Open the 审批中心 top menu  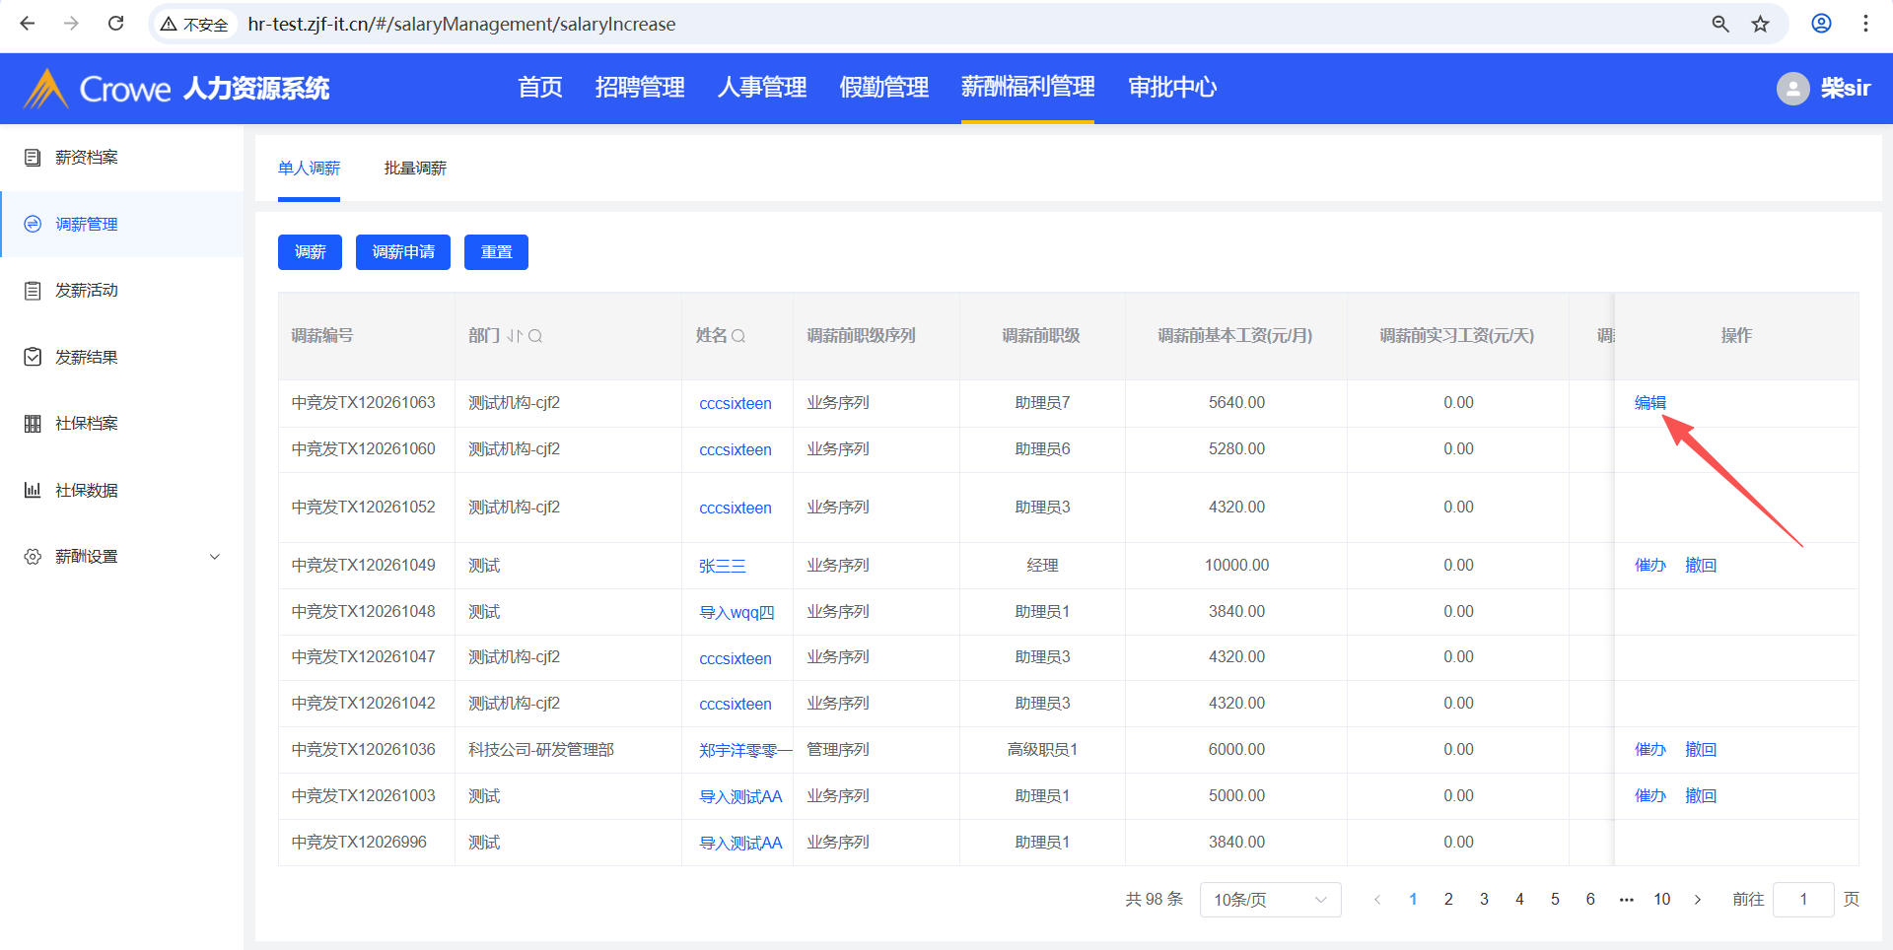coord(1172,88)
